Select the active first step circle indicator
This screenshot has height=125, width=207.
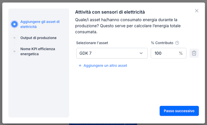point(14,24)
